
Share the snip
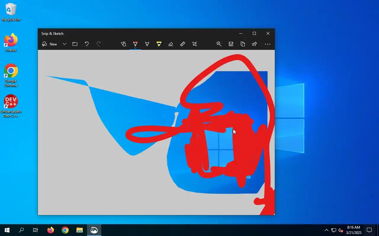coord(255,44)
